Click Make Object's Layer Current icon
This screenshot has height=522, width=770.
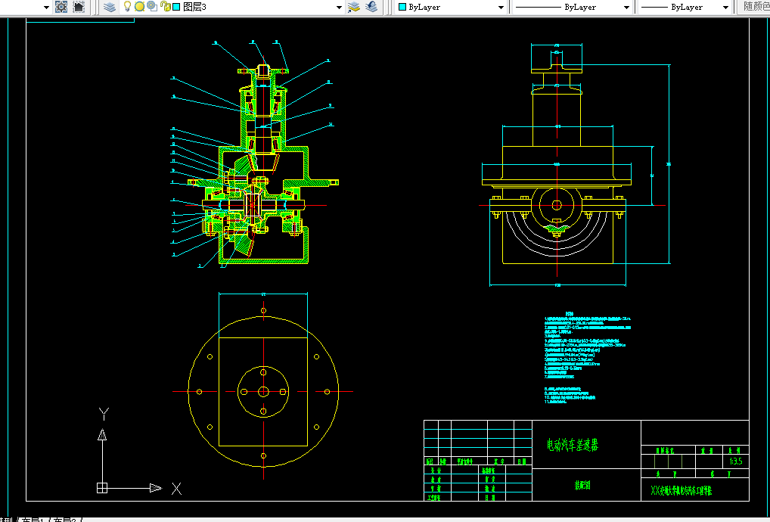pos(353,7)
